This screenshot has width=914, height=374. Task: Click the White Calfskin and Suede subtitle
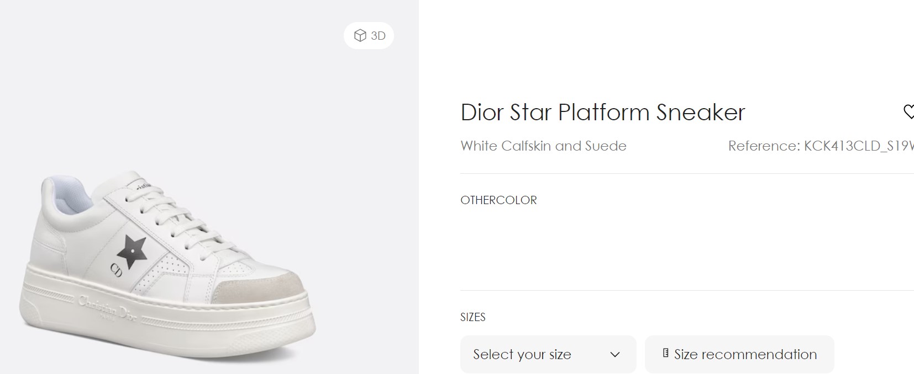click(543, 146)
